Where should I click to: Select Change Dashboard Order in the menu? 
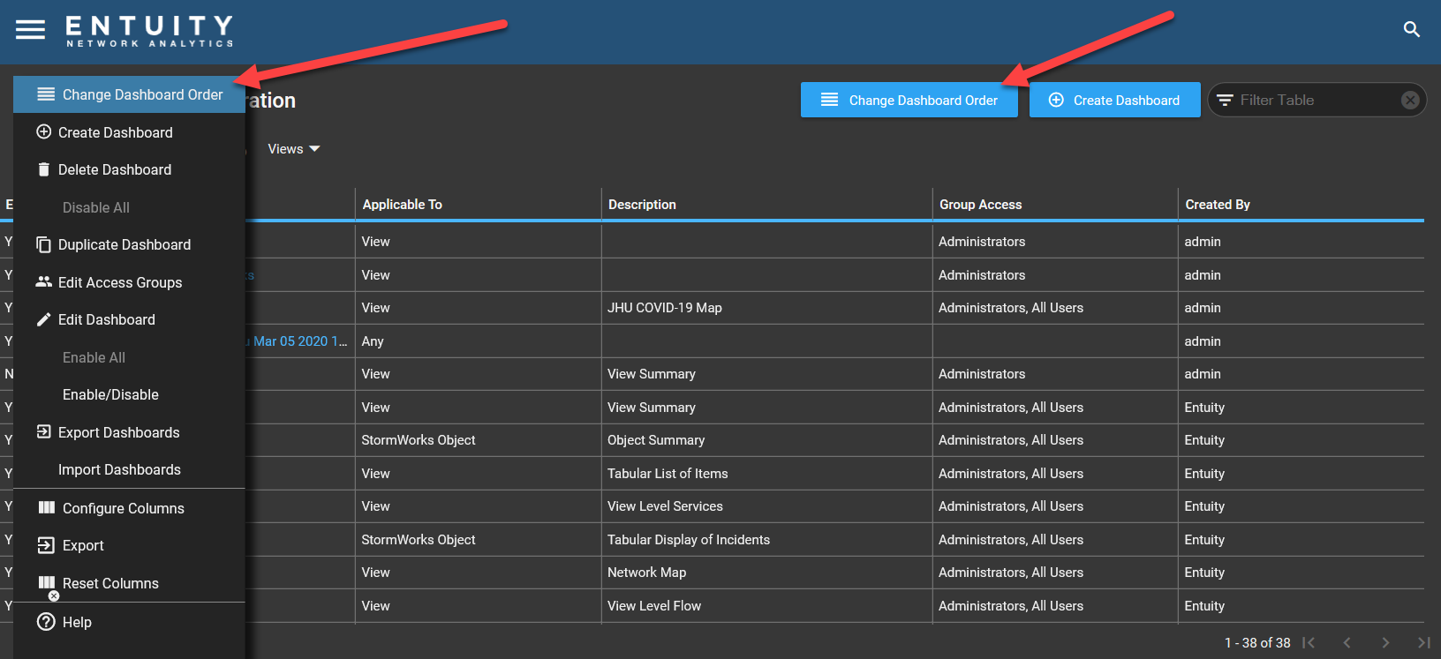pos(129,94)
